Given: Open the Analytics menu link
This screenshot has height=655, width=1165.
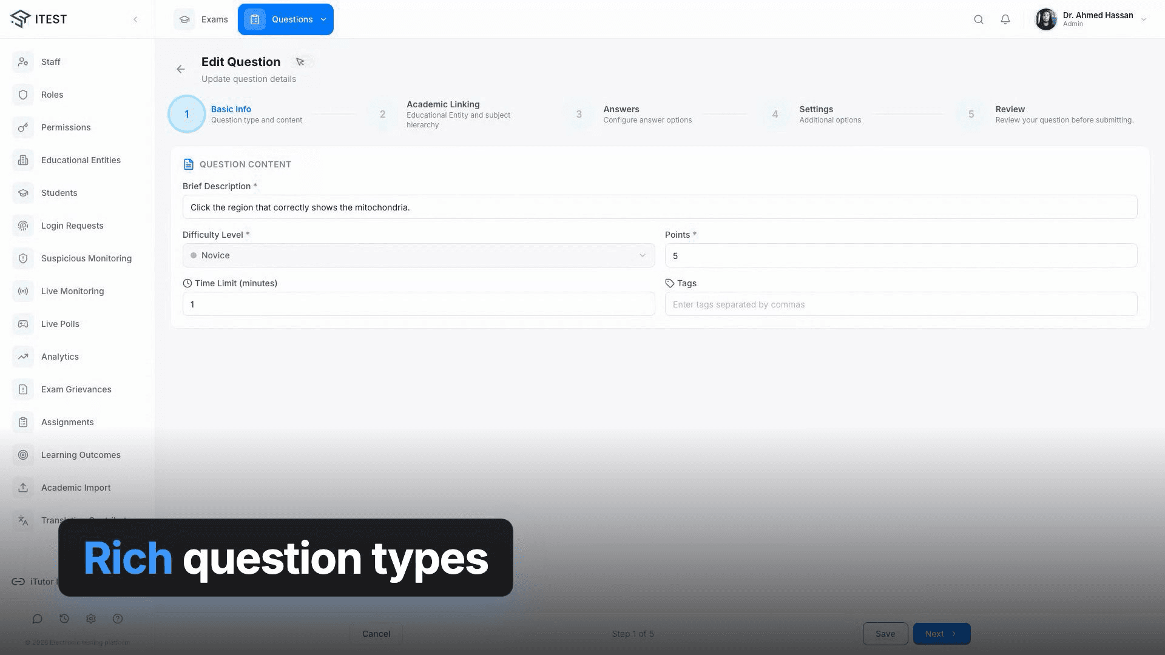Looking at the screenshot, I should pos(60,357).
